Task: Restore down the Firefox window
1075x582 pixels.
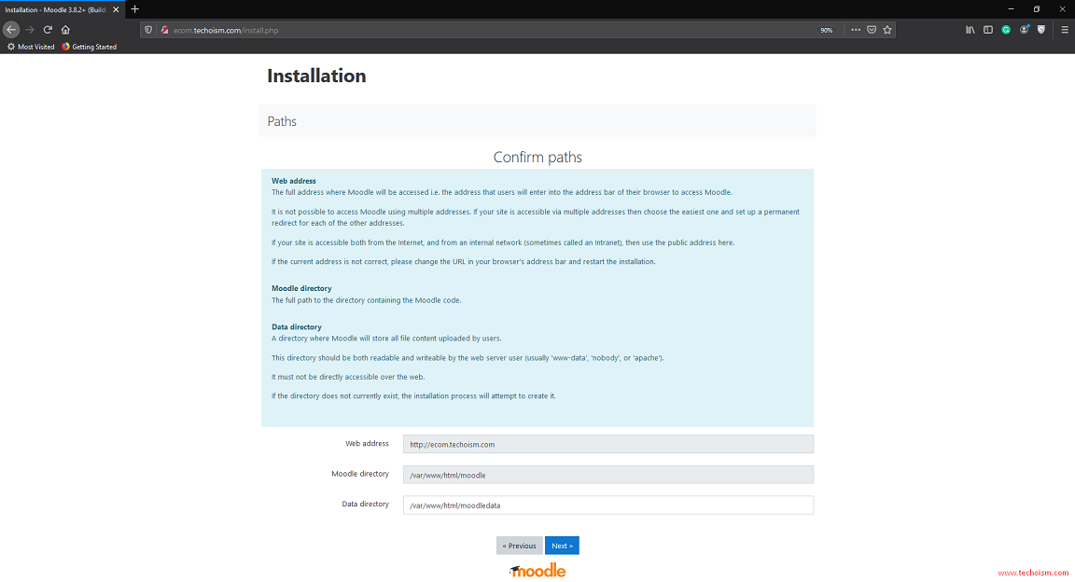Action: click(x=1037, y=9)
